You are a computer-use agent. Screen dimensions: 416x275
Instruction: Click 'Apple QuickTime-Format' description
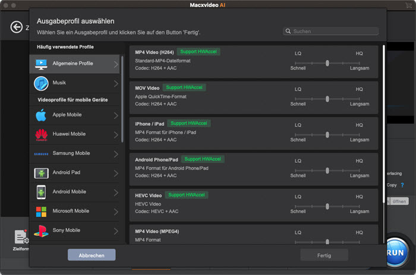[x=160, y=97]
